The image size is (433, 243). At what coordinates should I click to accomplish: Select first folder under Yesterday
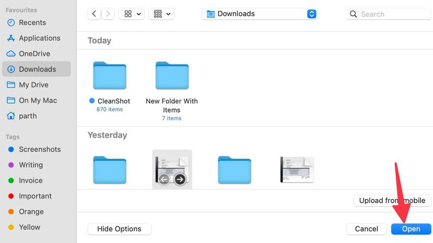tap(110, 170)
